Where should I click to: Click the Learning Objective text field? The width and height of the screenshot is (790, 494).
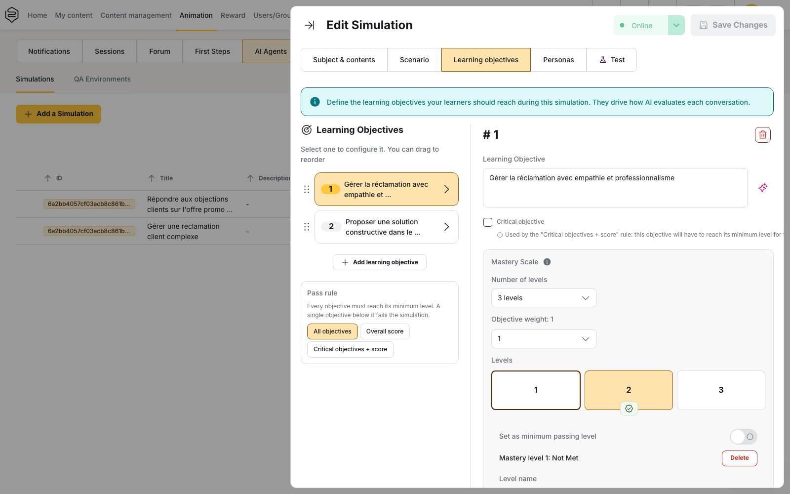coord(615,188)
